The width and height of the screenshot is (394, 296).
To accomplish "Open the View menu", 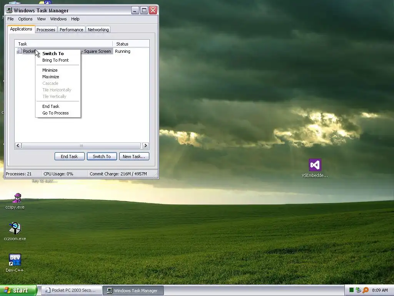I will pos(41,19).
